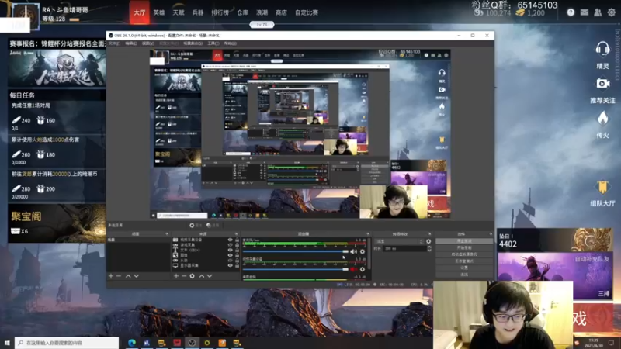This screenshot has width=621, height=349.
Task: Add a new source with plus icon
Action: [176, 276]
